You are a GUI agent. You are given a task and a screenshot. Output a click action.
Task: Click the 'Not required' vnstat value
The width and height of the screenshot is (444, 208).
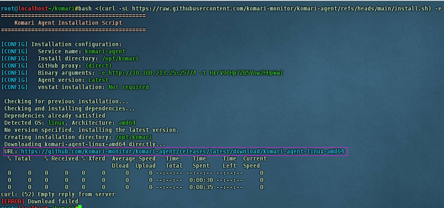tap(129, 87)
